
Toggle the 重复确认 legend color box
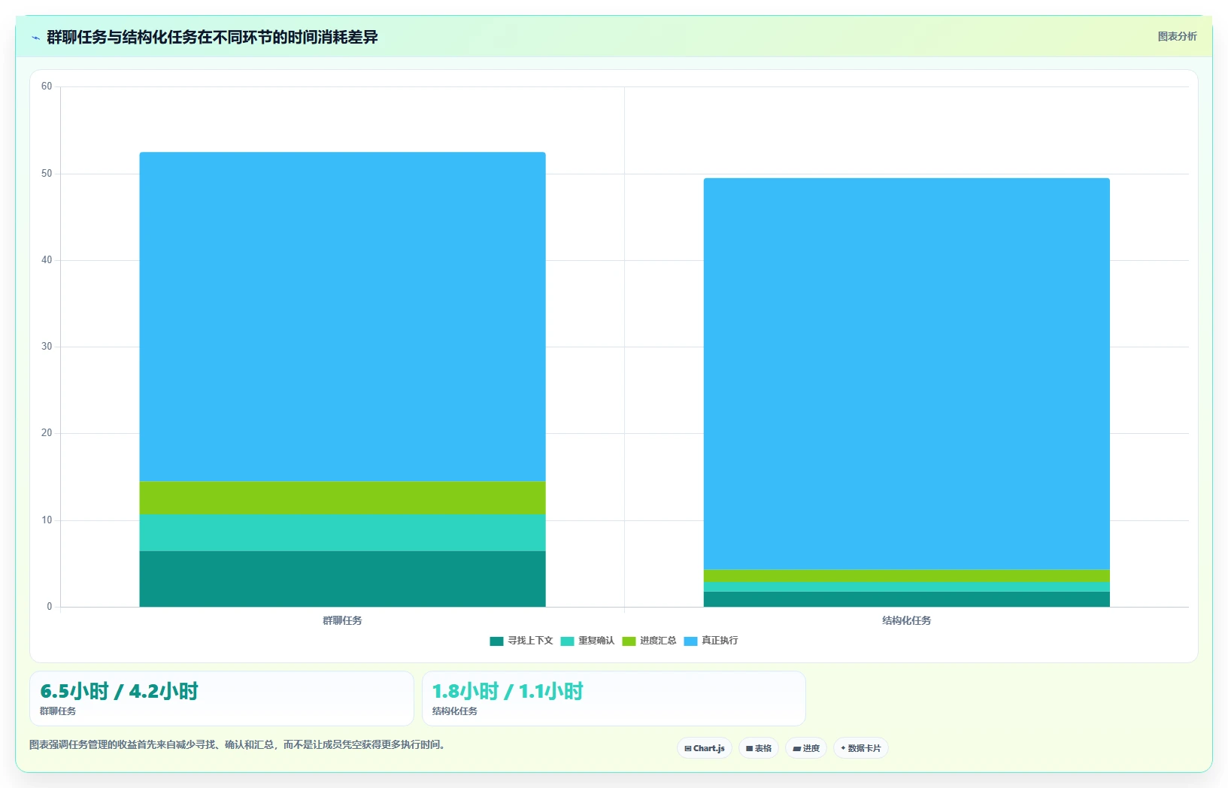point(567,641)
